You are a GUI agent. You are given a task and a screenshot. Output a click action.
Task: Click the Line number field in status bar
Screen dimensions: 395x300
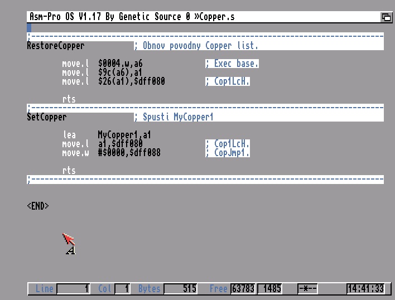73,289
